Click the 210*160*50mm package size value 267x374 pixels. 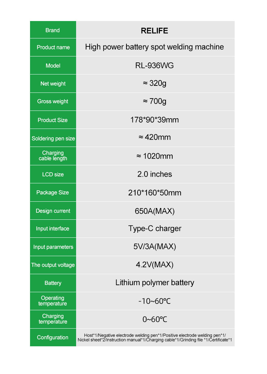coord(154,193)
